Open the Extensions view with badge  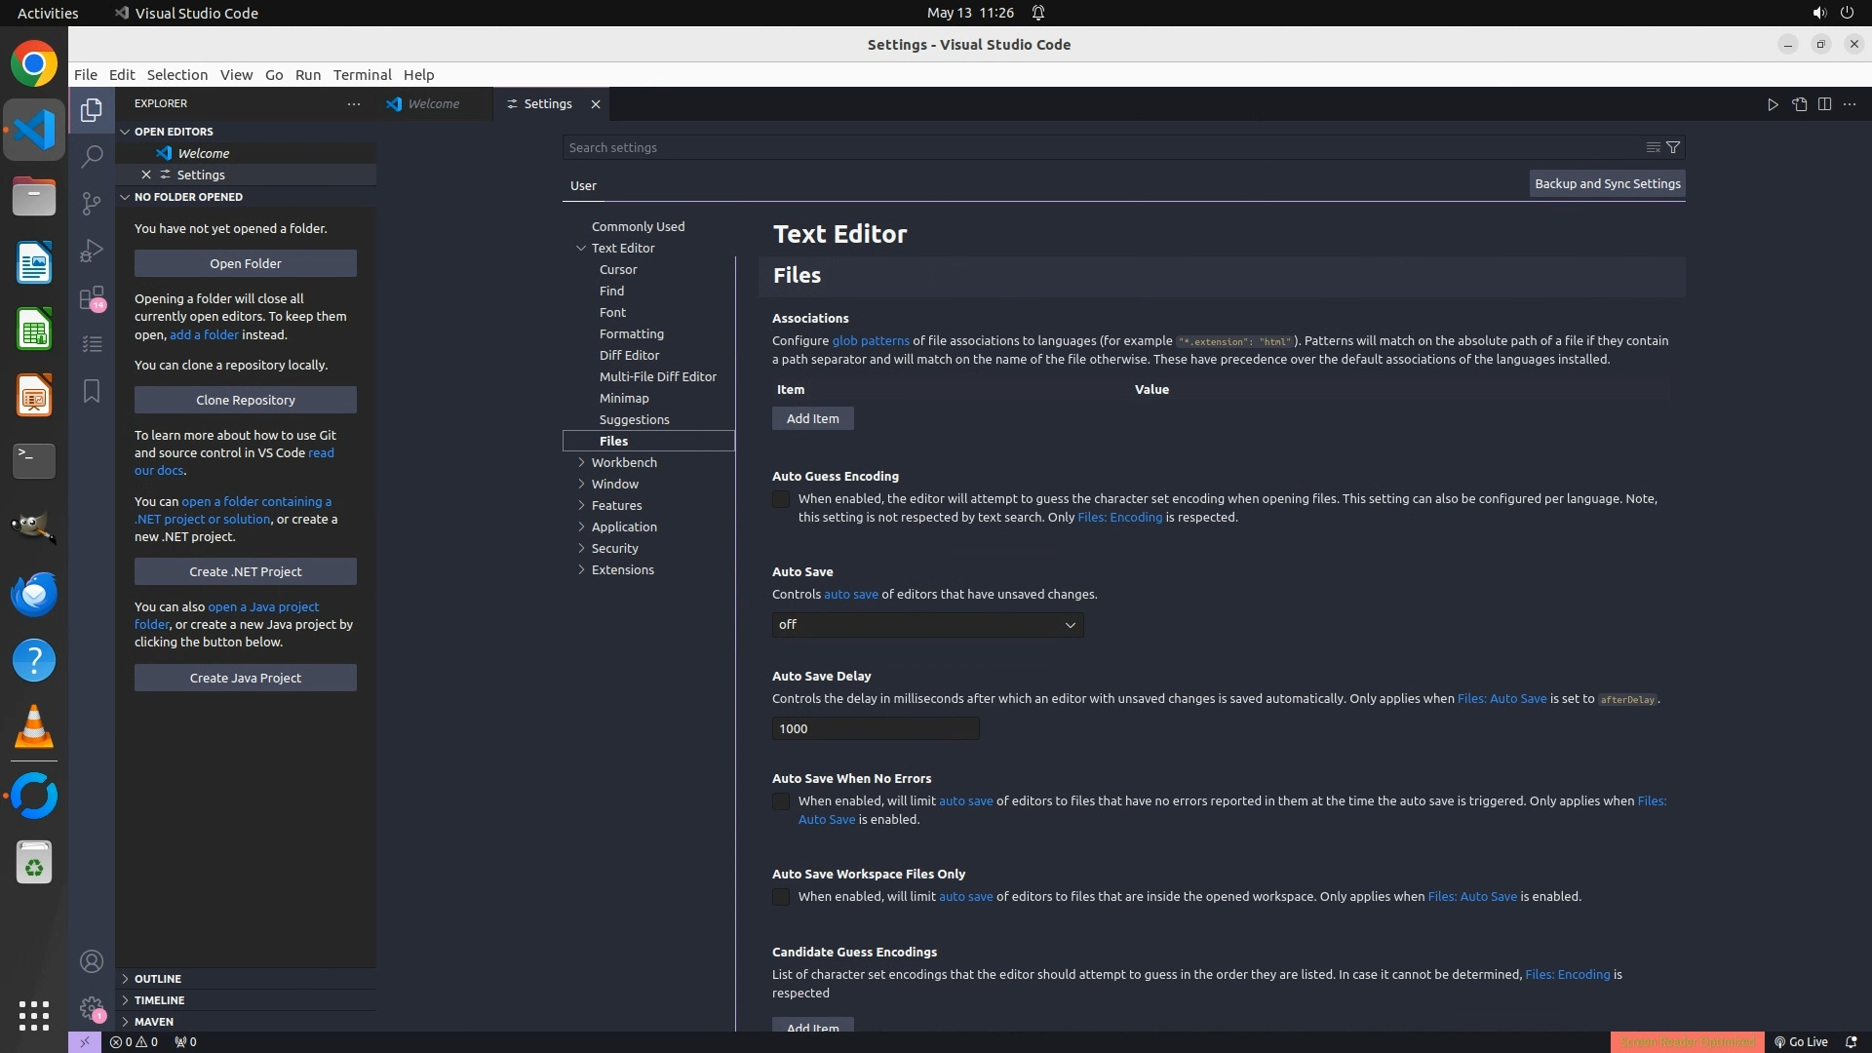point(92,297)
